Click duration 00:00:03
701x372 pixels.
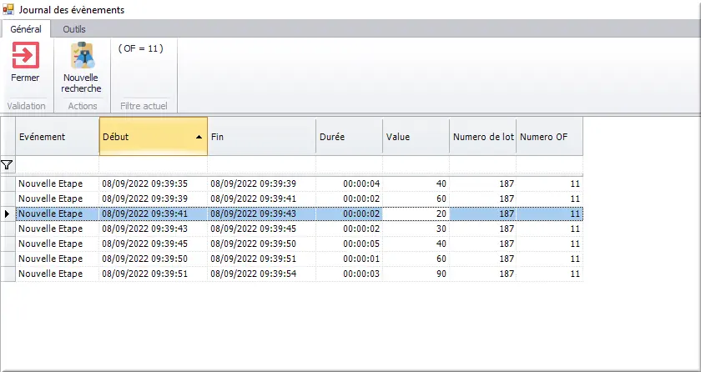[361, 274]
